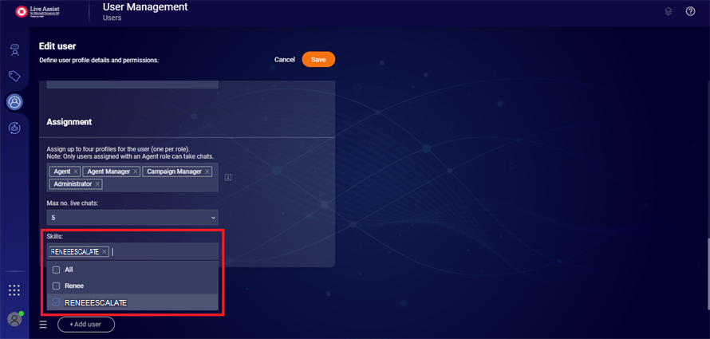
Task: Expand the Max no. live chats dropdown
Action: coord(132,217)
